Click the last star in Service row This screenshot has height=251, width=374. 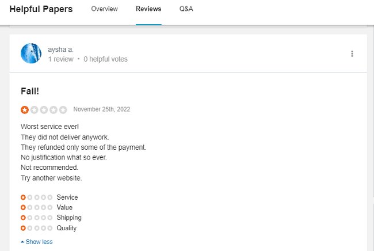[50, 197]
